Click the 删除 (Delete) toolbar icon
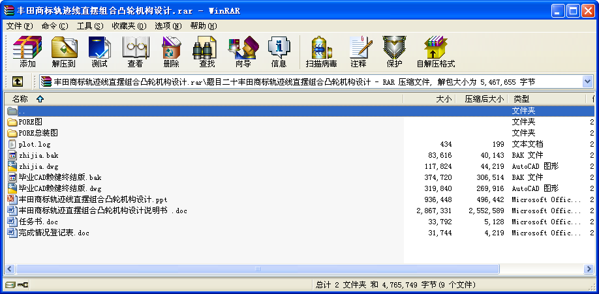The height and width of the screenshot is (294, 599). (x=171, y=52)
